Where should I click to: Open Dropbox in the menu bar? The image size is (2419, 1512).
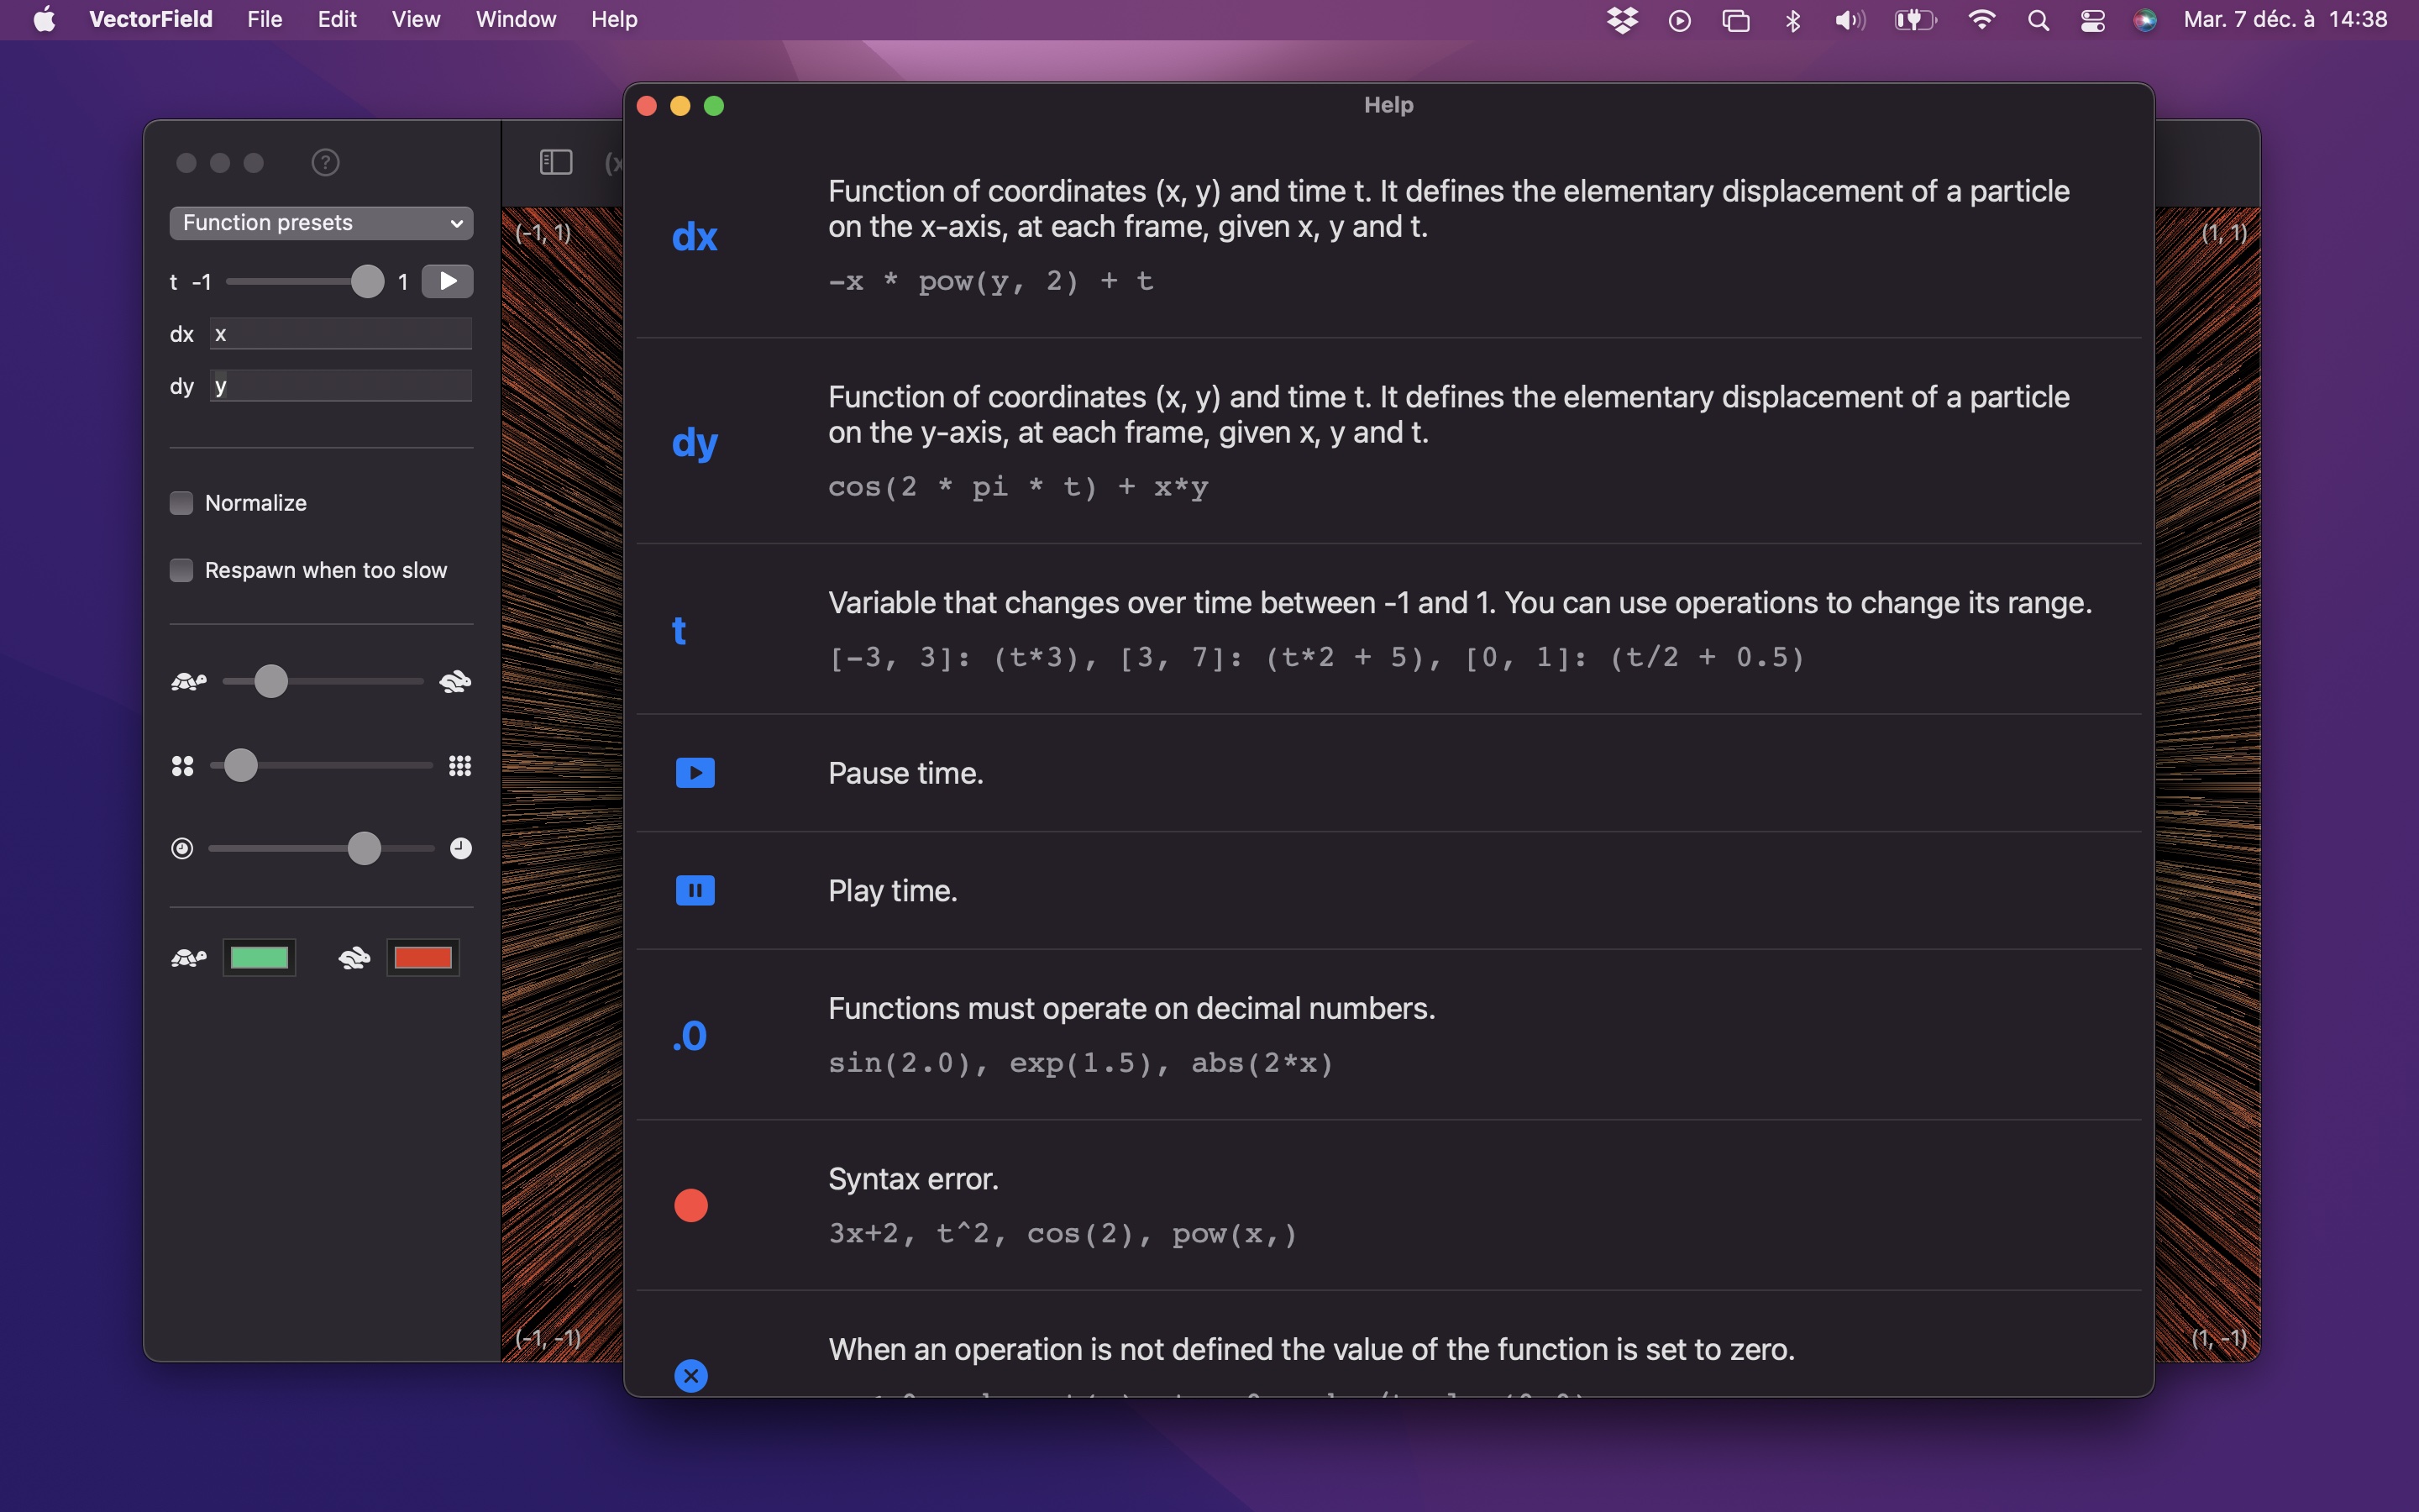(1621, 20)
